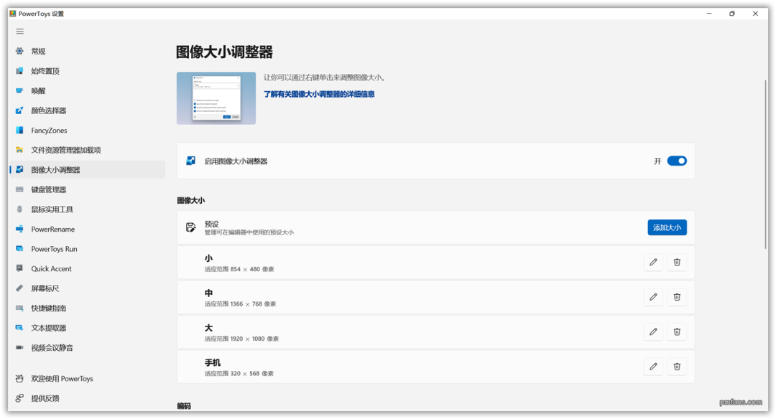This screenshot has height=419, width=776.
Task: Open 文件资源管理器加载项 in the sidebar
Action: 87,150
